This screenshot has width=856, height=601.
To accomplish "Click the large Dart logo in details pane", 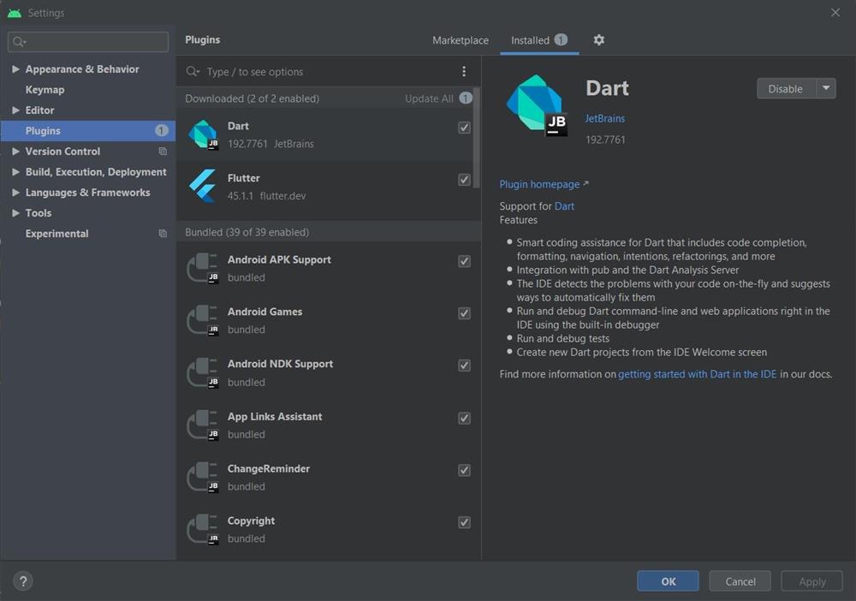I will tap(537, 105).
